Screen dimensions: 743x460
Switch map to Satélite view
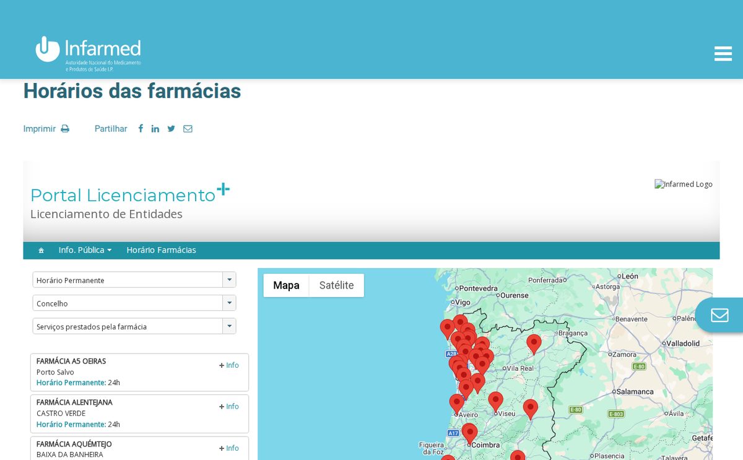tap(336, 285)
